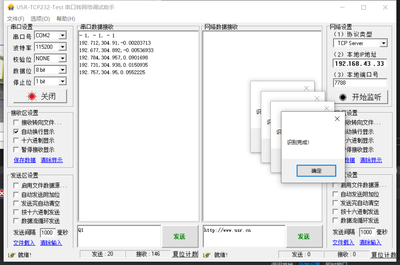This screenshot has height=265, width=400.
Task: Reset serial counters with 复位计数
Action: click(x=185, y=254)
